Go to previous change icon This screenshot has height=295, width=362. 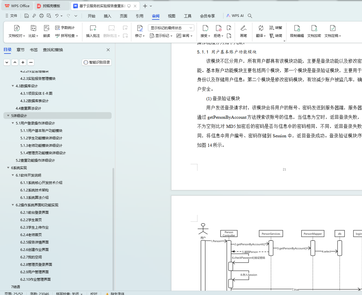tap(229, 28)
